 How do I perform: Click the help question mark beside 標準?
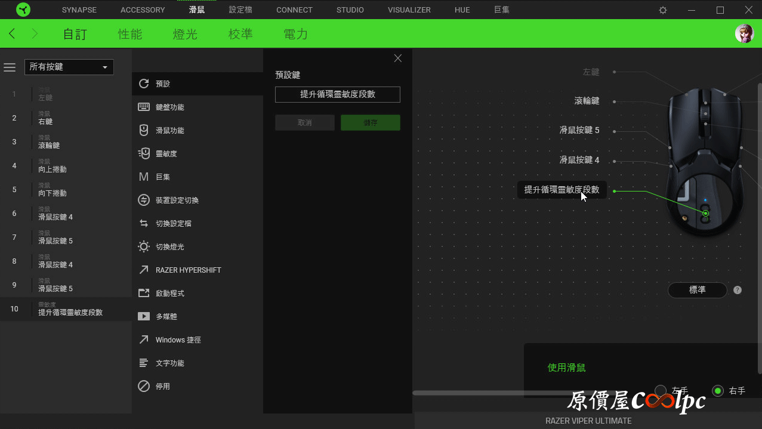click(x=738, y=290)
